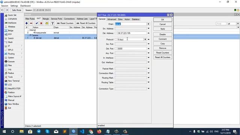240x135 pixels.
Task: Expand the Routing Table field
Action: pos(148,82)
